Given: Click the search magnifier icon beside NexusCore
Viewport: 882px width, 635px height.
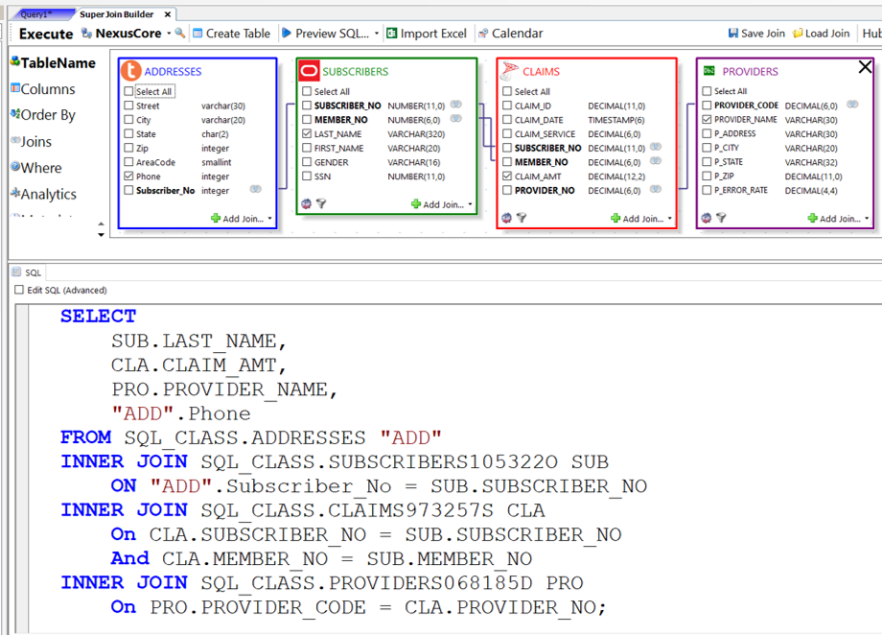Looking at the screenshot, I should coord(179,33).
